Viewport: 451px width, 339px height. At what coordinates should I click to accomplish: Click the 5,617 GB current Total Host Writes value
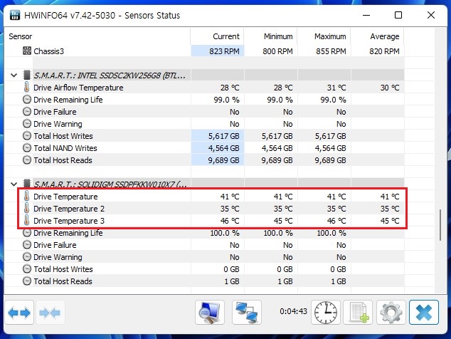[224, 136]
